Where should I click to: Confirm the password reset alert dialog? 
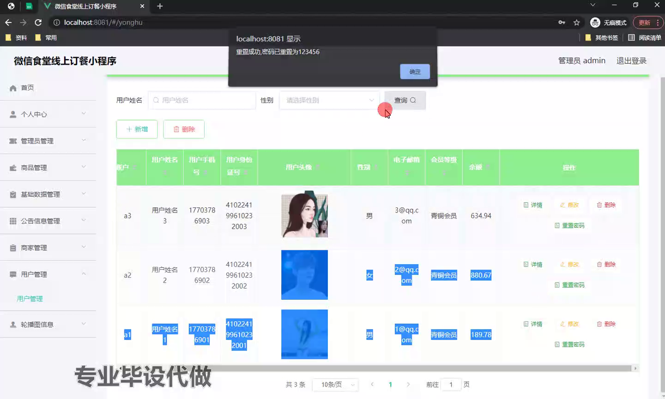click(415, 72)
